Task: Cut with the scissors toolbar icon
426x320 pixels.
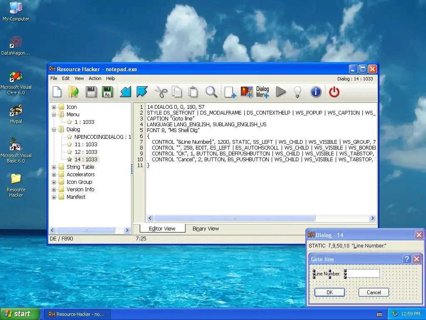Action: [x=161, y=92]
